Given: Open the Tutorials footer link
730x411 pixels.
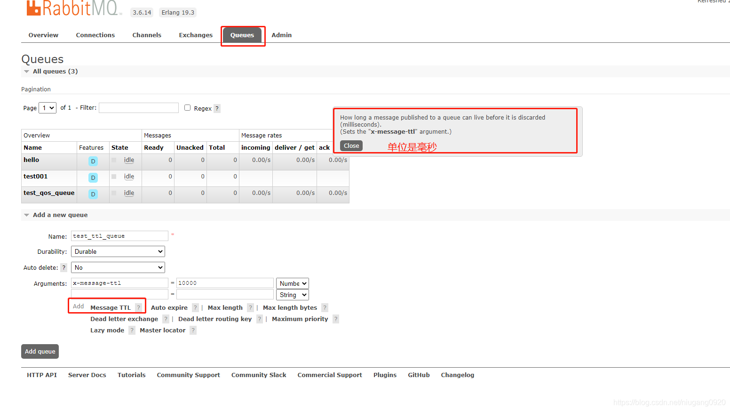Looking at the screenshot, I should click(132, 375).
